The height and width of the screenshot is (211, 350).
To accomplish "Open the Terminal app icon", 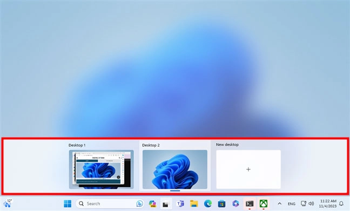I will 250,203.
